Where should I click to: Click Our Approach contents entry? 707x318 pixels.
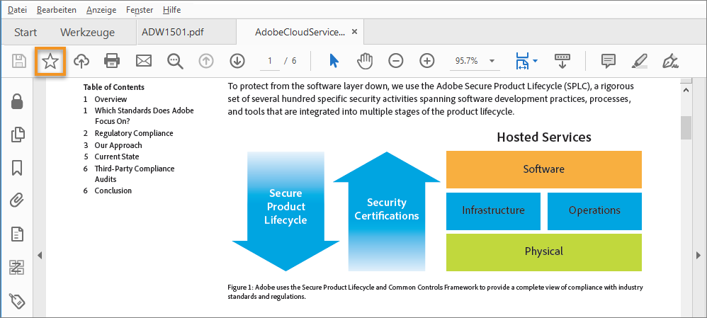118,145
